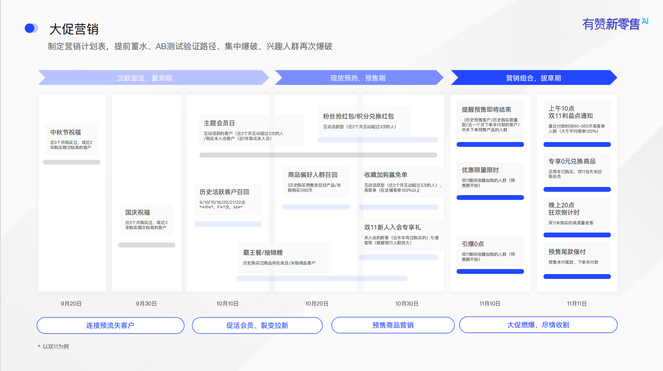
Task: Click the 有赞新零售 AI logo
Action: coord(615,24)
